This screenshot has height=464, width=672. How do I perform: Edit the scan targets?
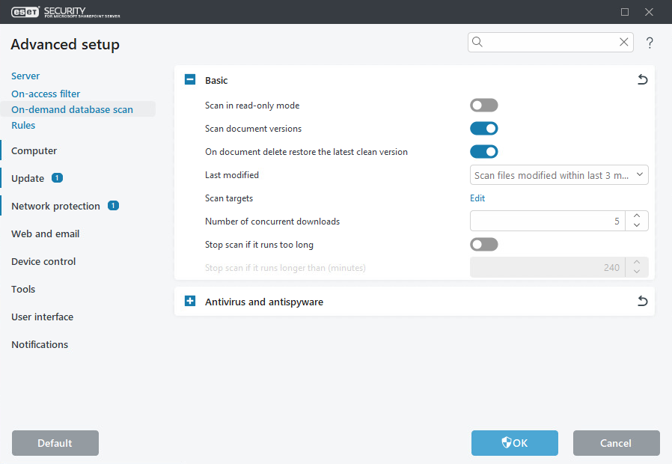(x=477, y=198)
